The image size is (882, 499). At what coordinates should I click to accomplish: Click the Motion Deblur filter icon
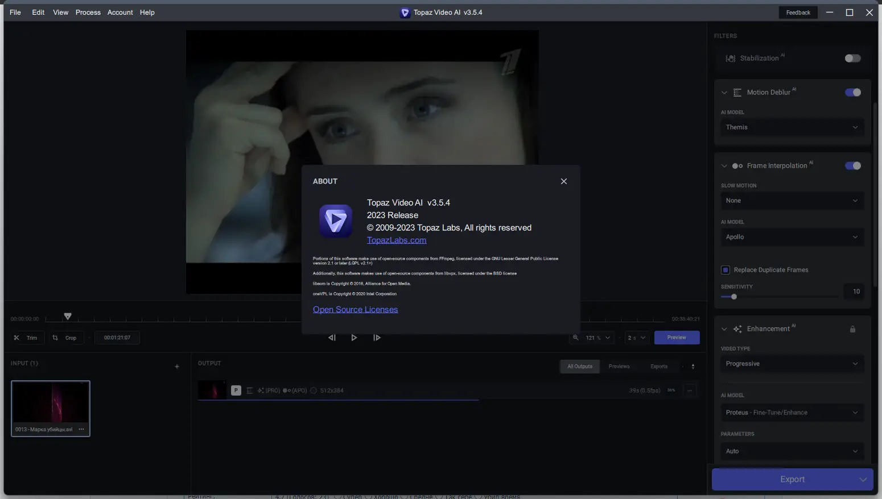point(737,93)
